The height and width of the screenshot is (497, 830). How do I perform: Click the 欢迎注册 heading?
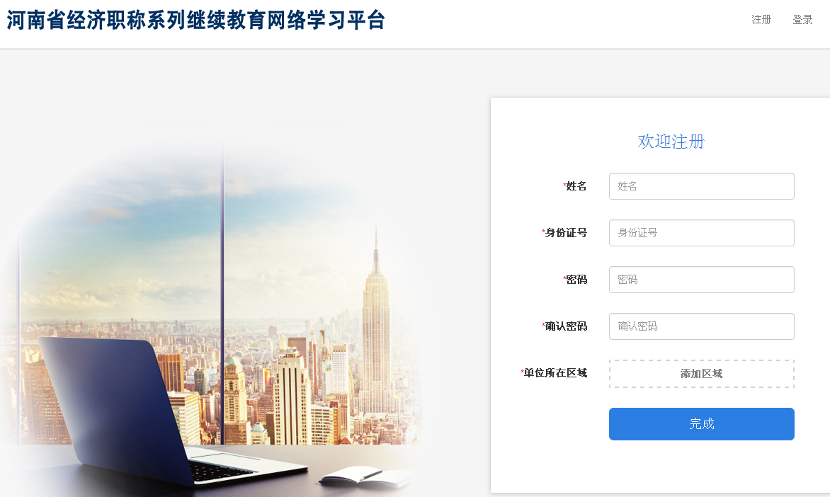[671, 142]
